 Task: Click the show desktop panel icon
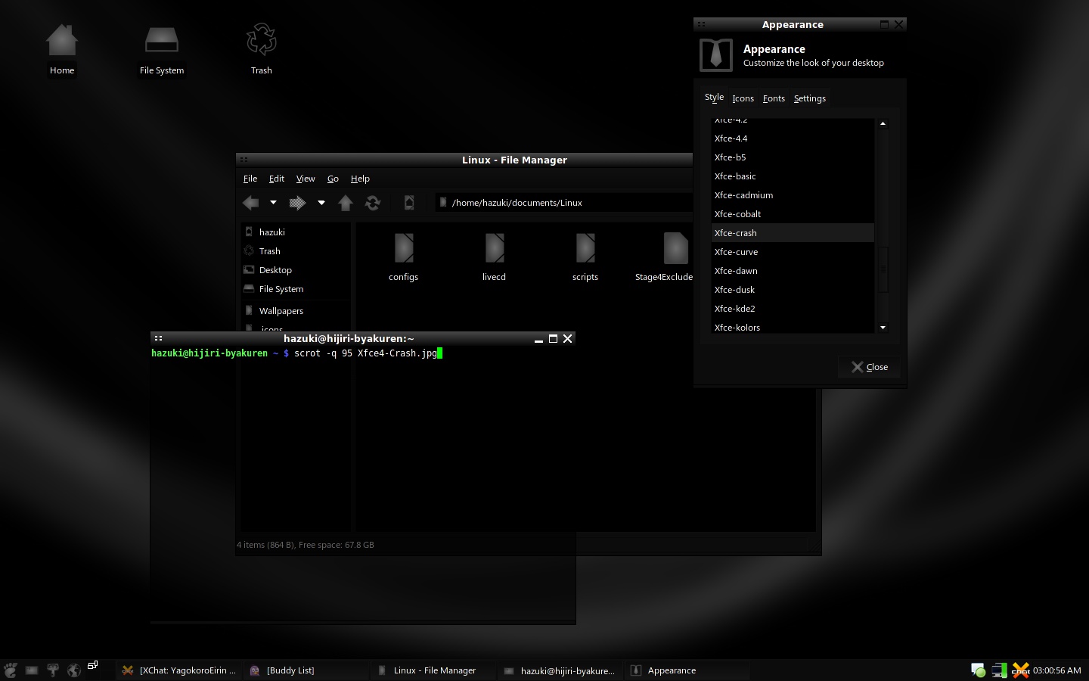pyautogui.click(x=92, y=666)
